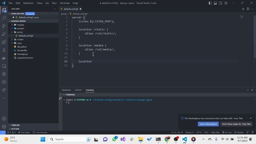This screenshot has width=256, height=144.
Task: Open the Windows Start menu
Action: tap(43, 139)
